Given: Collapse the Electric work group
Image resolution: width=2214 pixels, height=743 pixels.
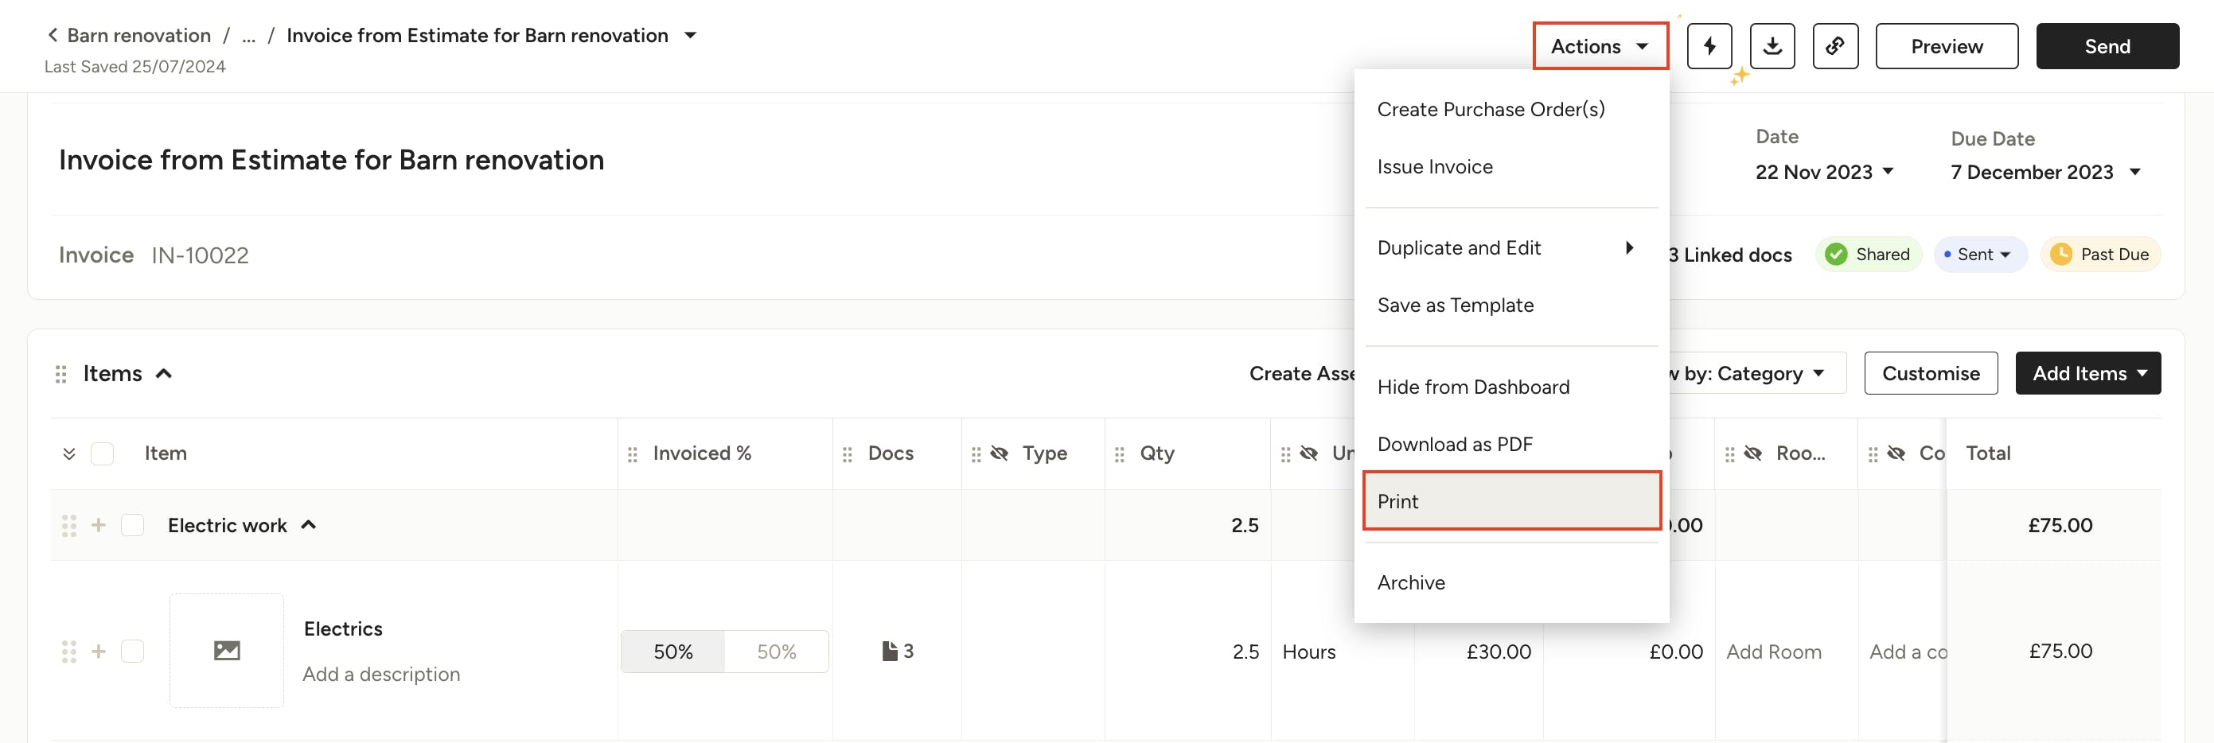Looking at the screenshot, I should click(x=309, y=524).
